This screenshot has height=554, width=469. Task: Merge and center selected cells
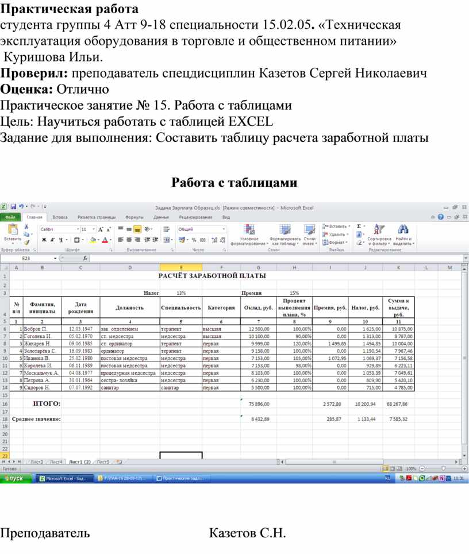pyautogui.click(x=166, y=240)
